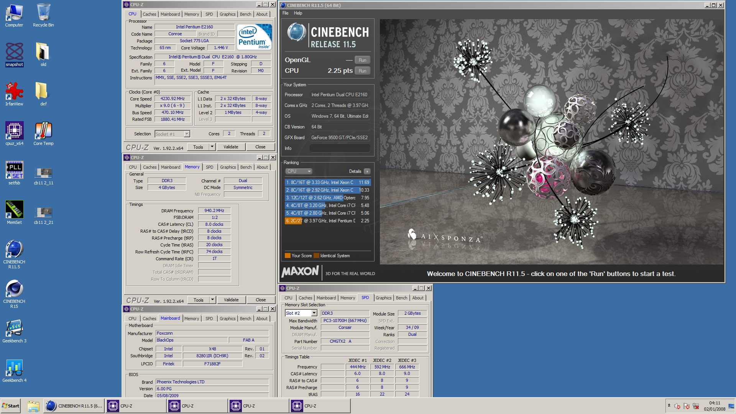Open About tab in top CPU-Z window

tap(262, 14)
